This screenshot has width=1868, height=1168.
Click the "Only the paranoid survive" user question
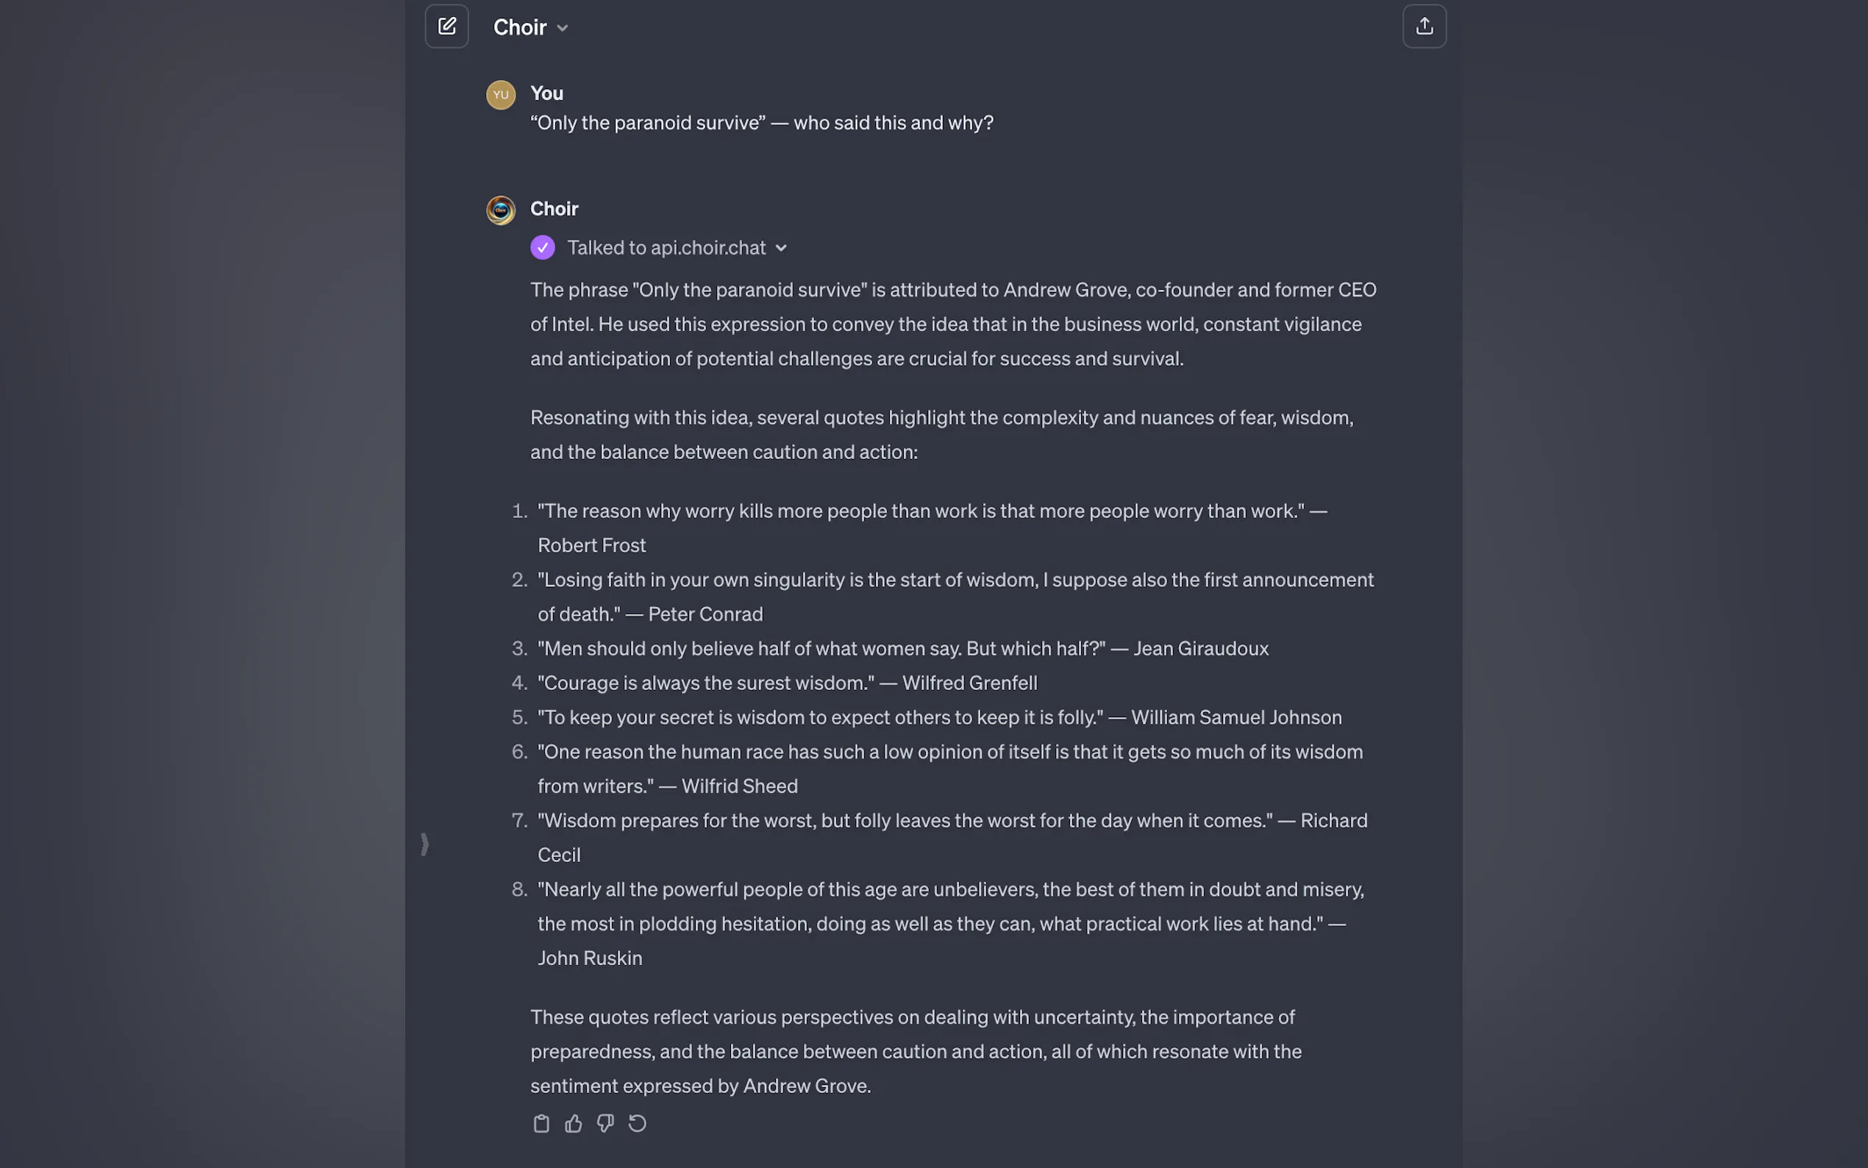coord(761,123)
